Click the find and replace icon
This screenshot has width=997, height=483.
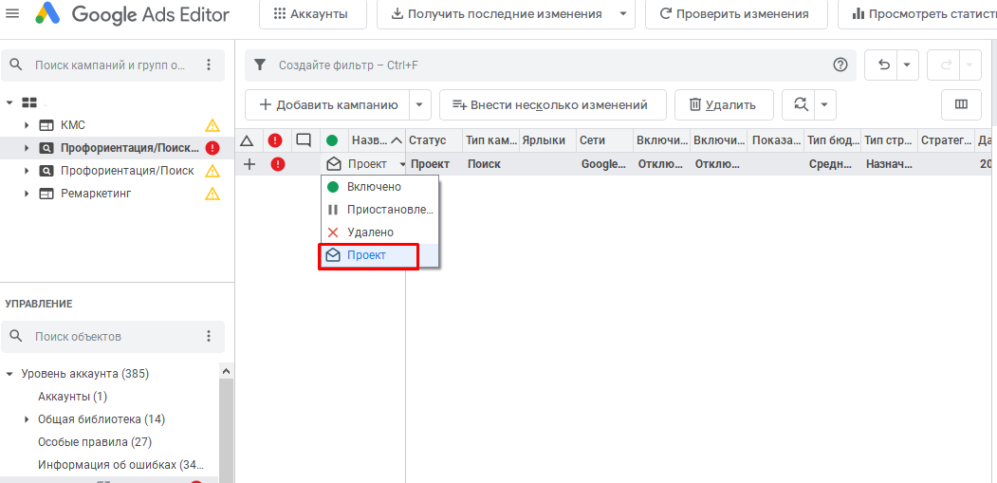(x=800, y=105)
